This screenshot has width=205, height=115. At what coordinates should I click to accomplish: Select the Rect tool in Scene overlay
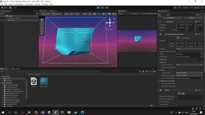coord(42,31)
